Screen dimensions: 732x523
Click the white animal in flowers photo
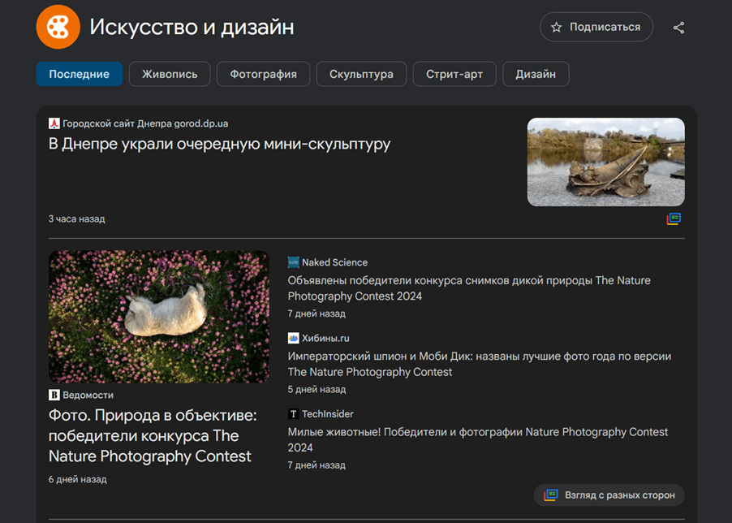point(158,316)
